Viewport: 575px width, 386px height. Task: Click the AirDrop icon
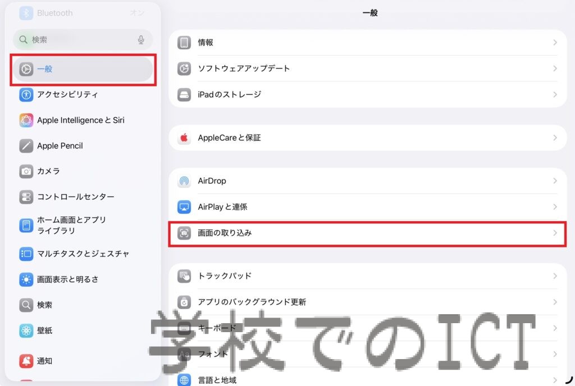pyautogui.click(x=184, y=181)
